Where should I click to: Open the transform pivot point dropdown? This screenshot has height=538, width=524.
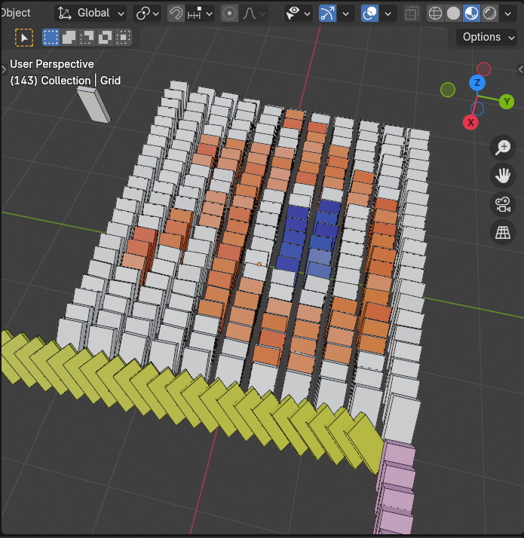(x=147, y=14)
